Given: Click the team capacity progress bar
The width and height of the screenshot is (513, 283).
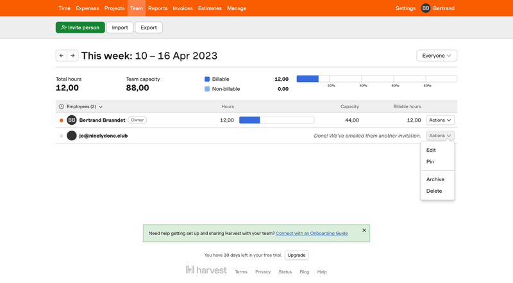Looking at the screenshot, I should tap(376, 79).
